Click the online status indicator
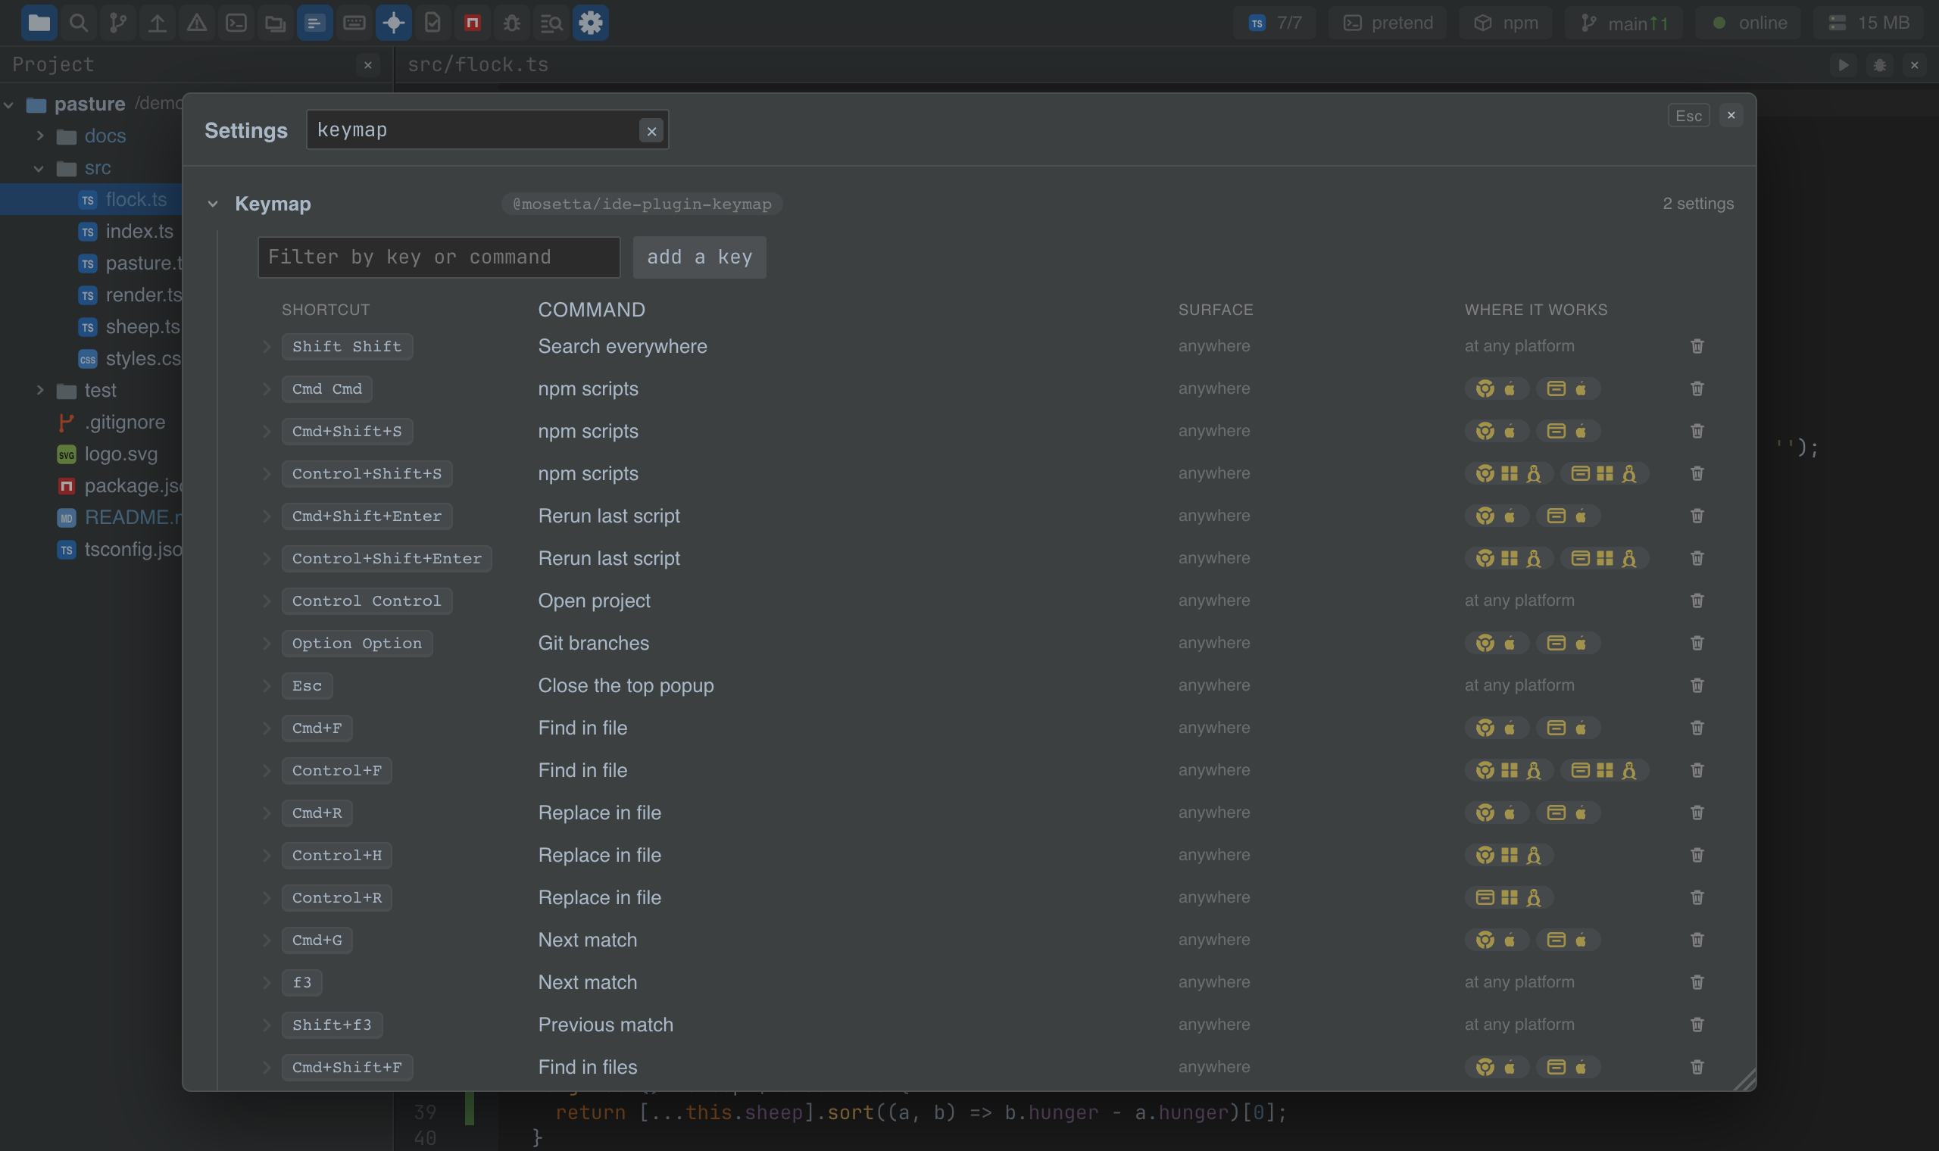Screen dimensions: 1939x1151 pos(1748,23)
